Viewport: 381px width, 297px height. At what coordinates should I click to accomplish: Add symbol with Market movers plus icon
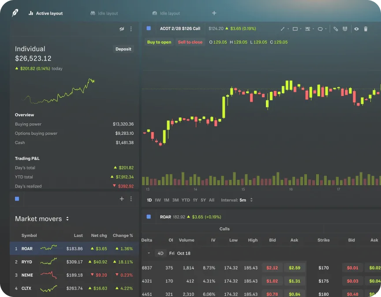[122, 199]
